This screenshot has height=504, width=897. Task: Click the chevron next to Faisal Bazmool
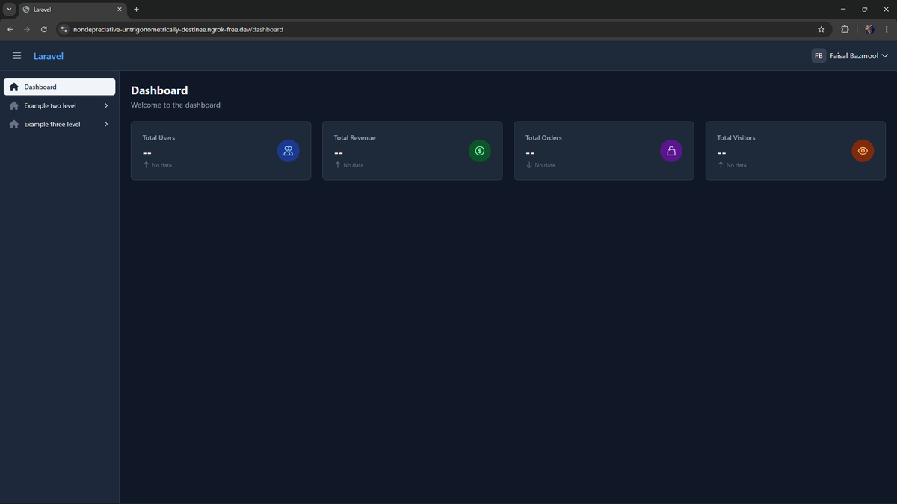[885, 56]
